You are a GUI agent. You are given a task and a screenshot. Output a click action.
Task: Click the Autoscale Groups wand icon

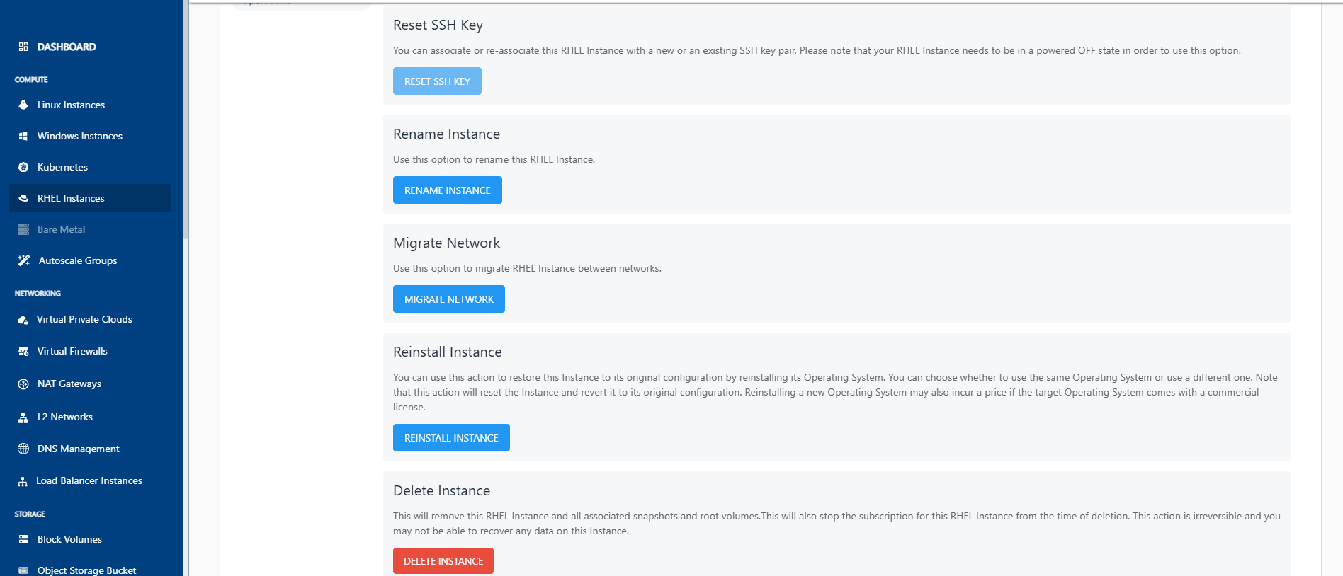point(24,260)
